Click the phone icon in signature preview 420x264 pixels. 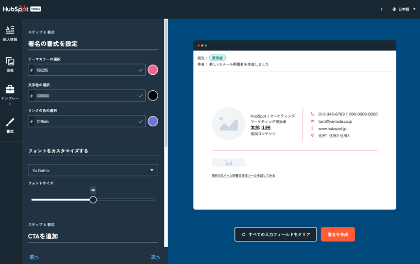point(312,114)
